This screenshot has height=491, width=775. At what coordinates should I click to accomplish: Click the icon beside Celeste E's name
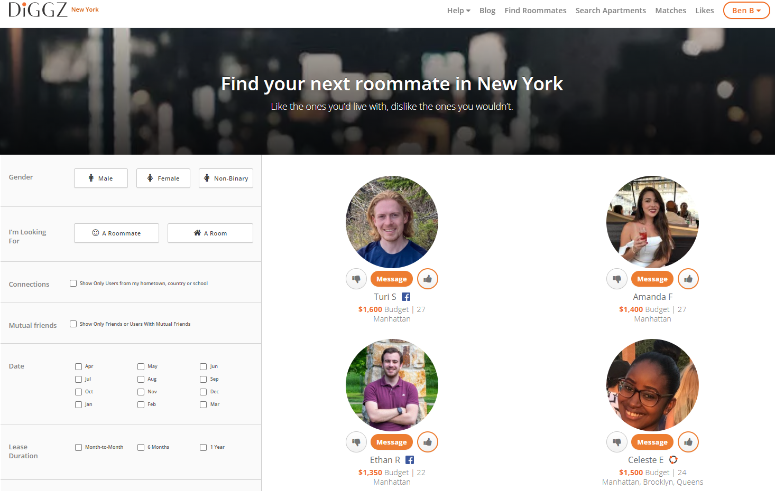pyautogui.click(x=673, y=460)
